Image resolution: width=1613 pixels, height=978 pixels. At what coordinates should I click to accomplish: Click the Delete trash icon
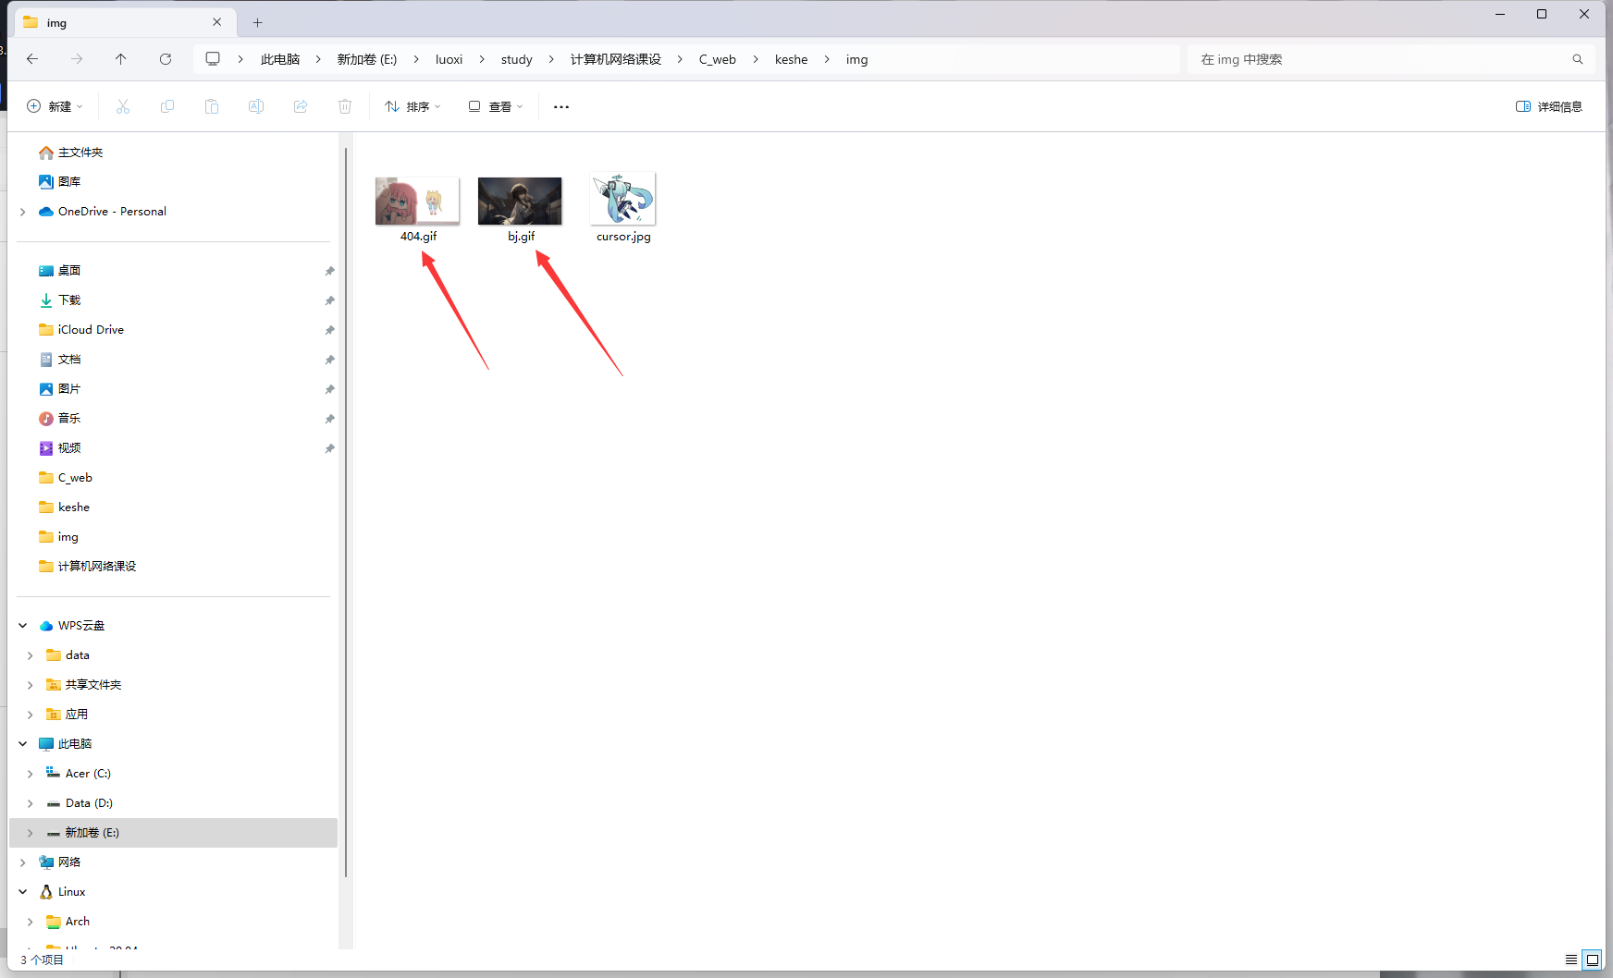tap(345, 106)
